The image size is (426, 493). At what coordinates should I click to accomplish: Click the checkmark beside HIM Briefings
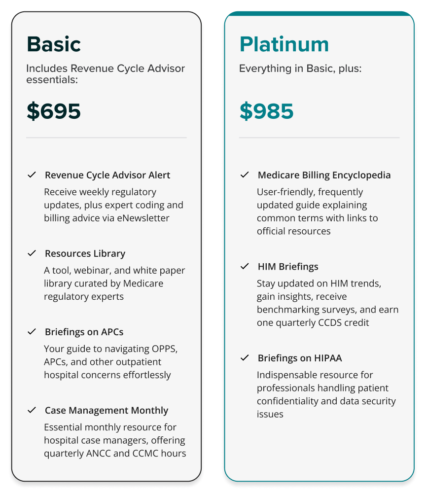tap(245, 266)
